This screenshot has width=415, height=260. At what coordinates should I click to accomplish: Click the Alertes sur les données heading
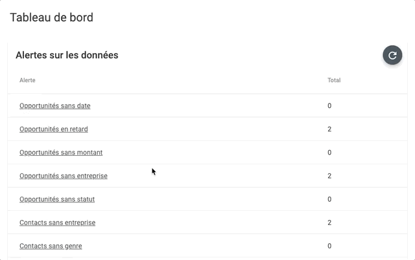[67, 55]
